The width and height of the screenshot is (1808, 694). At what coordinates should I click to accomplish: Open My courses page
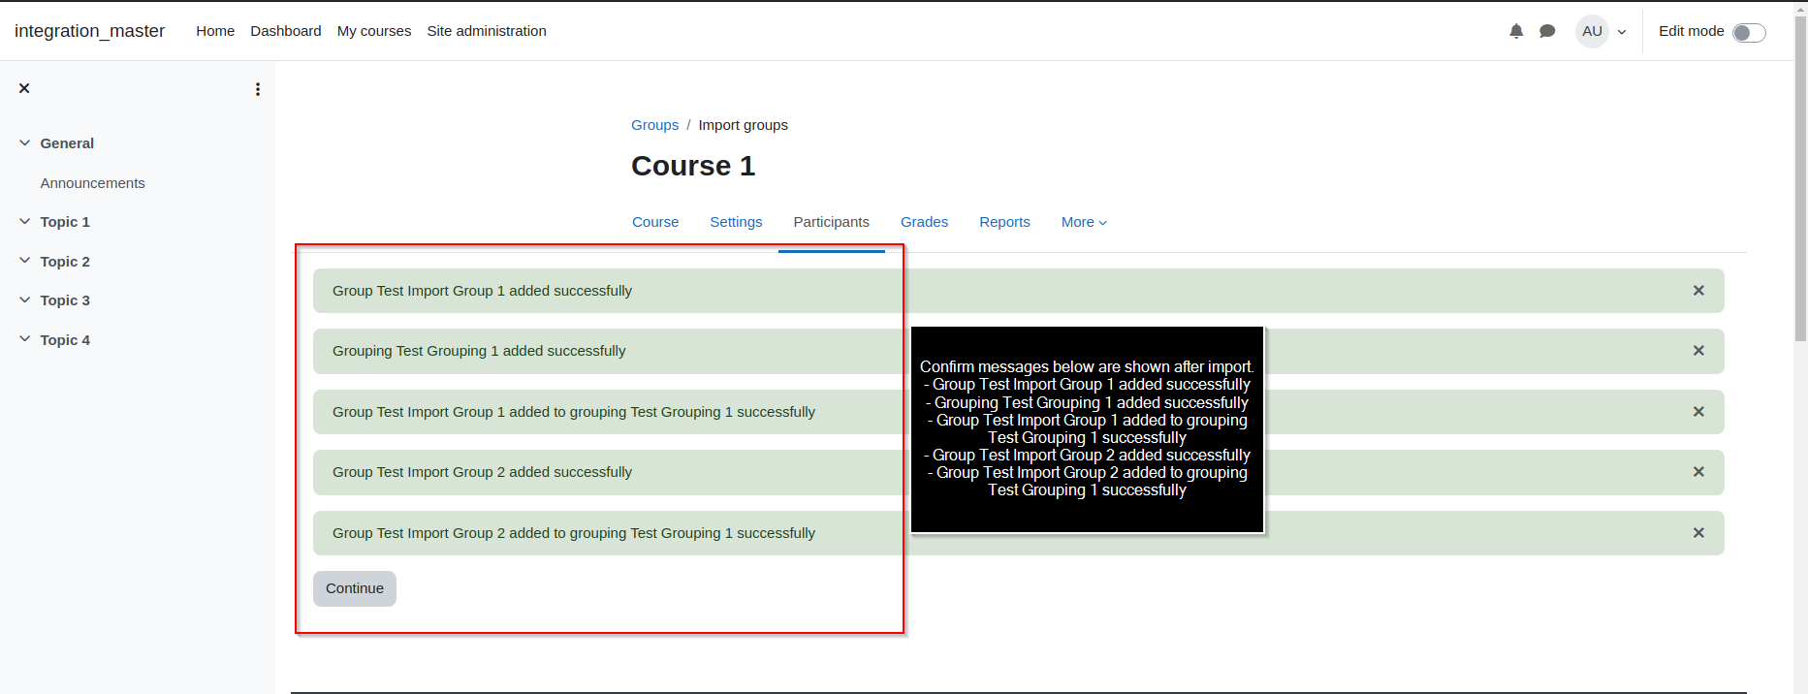[374, 31]
